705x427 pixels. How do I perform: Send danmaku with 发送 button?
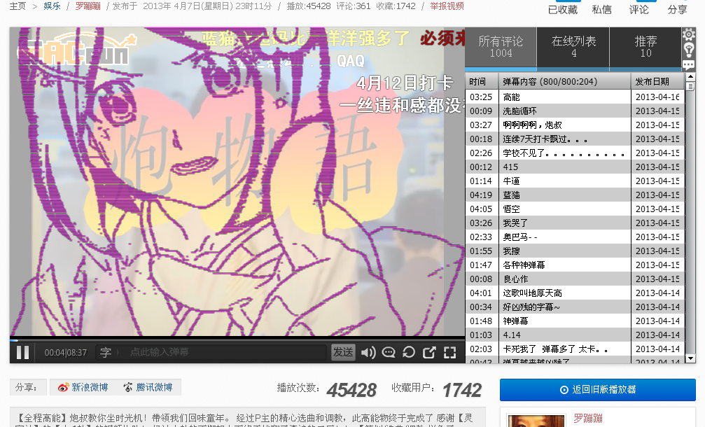pyautogui.click(x=343, y=352)
